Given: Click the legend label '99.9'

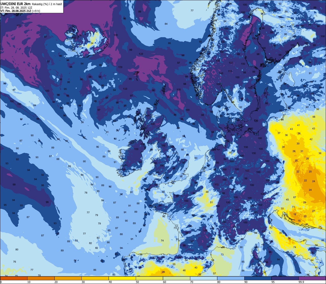Looking at the screenshot, I should click(x=301, y=282).
